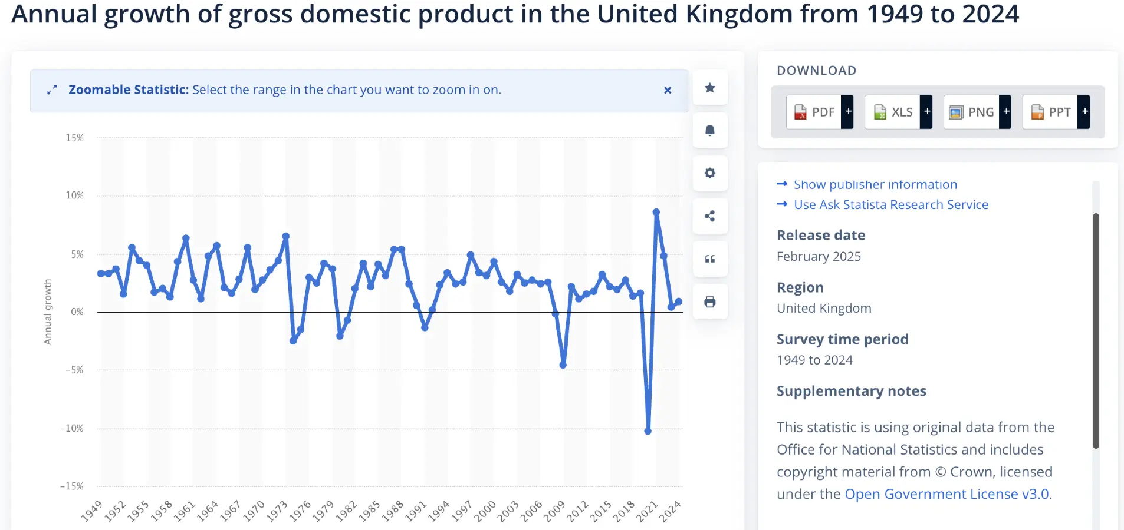1124x530 pixels.
Task: Open citation options with the quote icon
Action: (710, 259)
